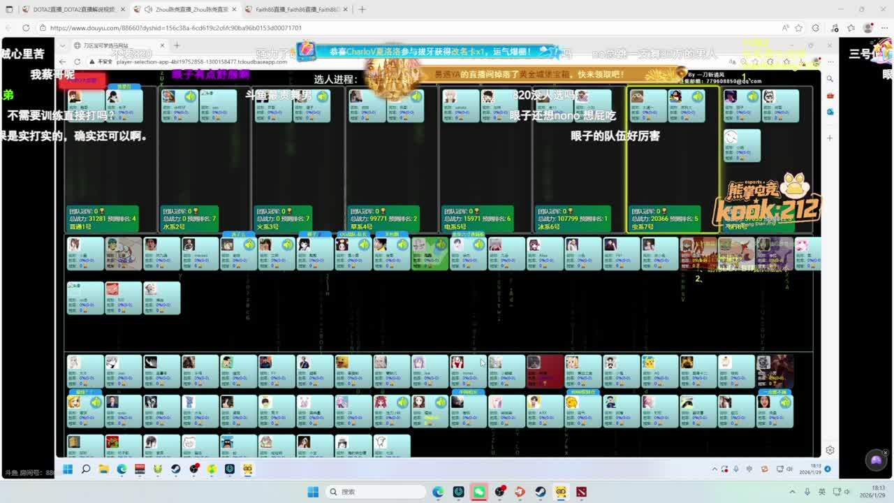Open Microsoft Edge on the taskbar
The image size is (894, 503).
(438, 492)
